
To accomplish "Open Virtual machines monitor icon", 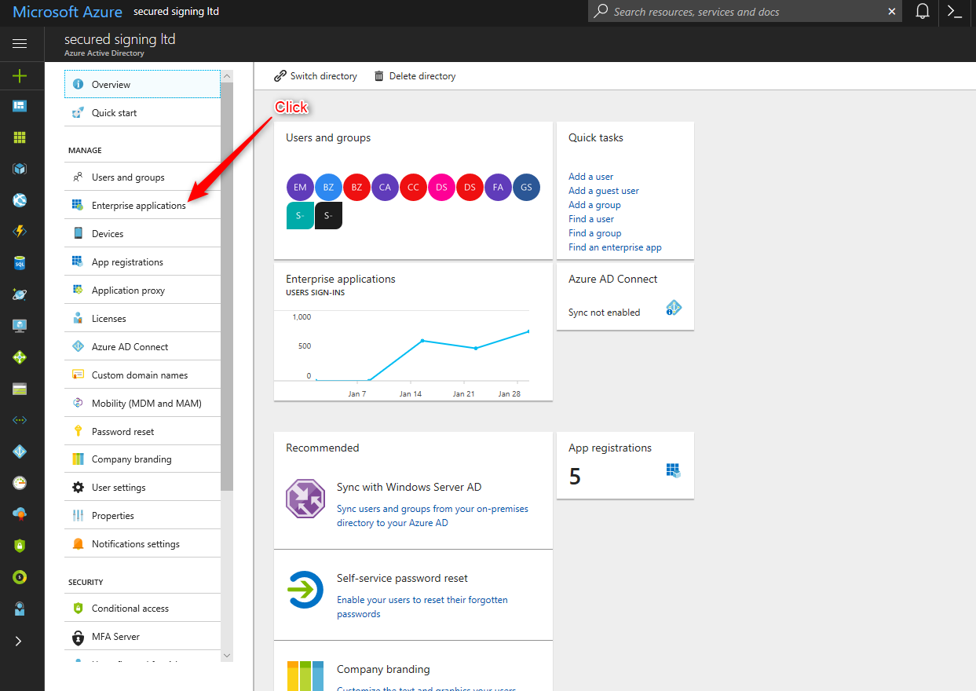I will click(20, 326).
